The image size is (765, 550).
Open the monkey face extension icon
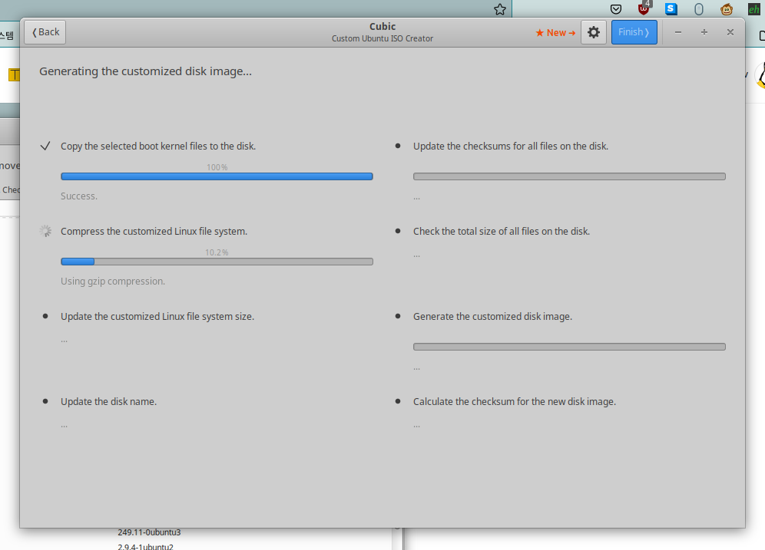pyautogui.click(x=727, y=9)
